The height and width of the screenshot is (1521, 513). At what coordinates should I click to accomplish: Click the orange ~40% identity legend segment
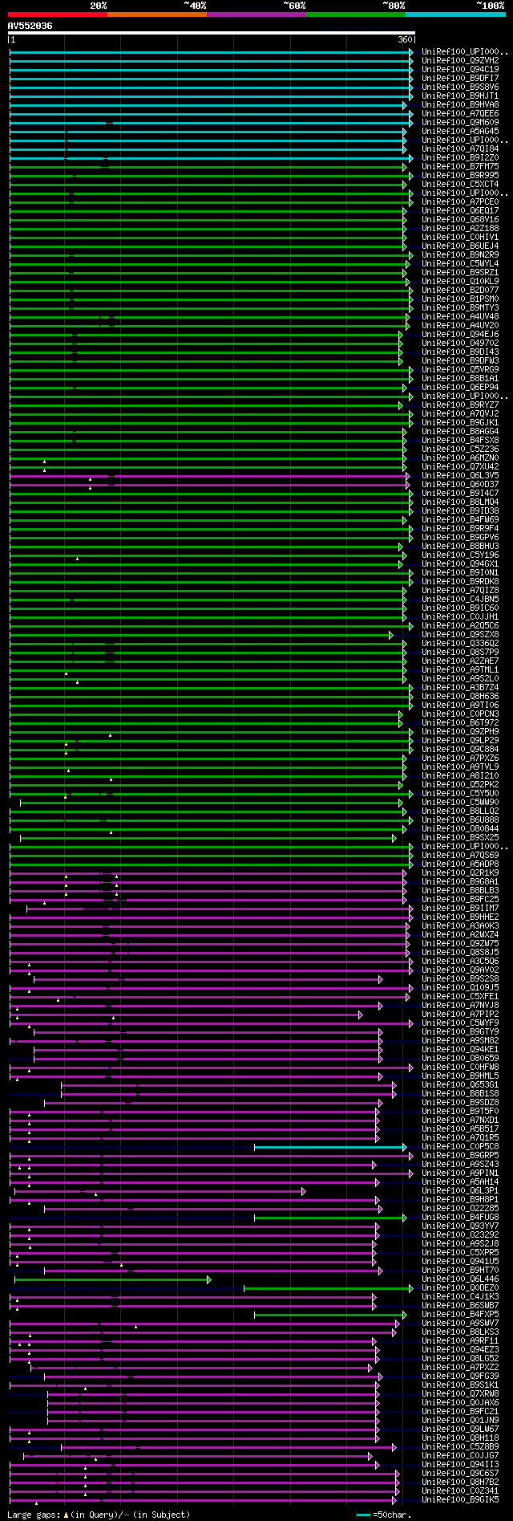tap(157, 14)
